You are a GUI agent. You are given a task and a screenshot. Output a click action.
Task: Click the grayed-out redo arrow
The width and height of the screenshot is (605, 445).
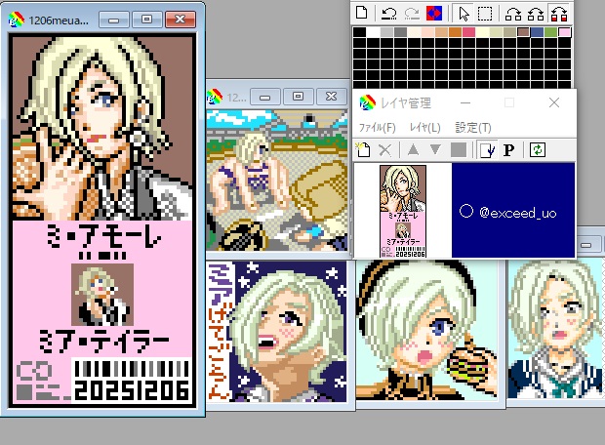[x=412, y=14]
